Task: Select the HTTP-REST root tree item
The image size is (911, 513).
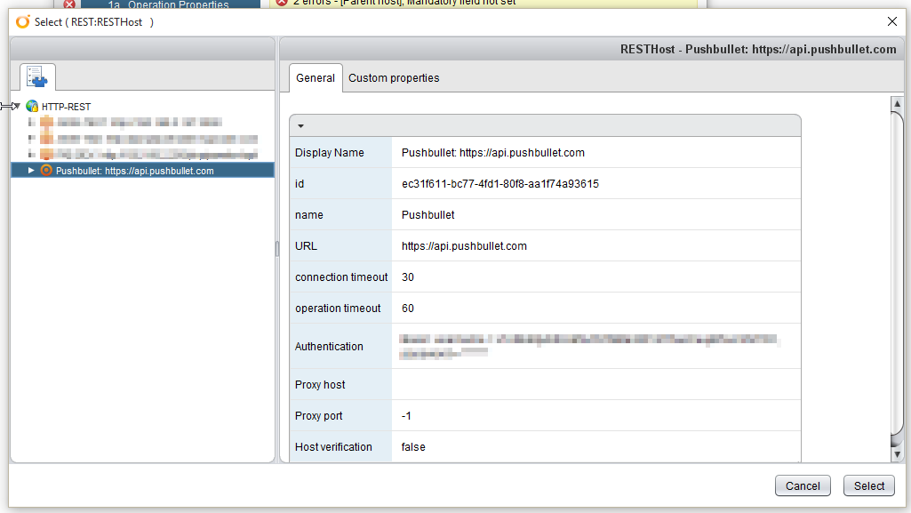Action: (67, 107)
